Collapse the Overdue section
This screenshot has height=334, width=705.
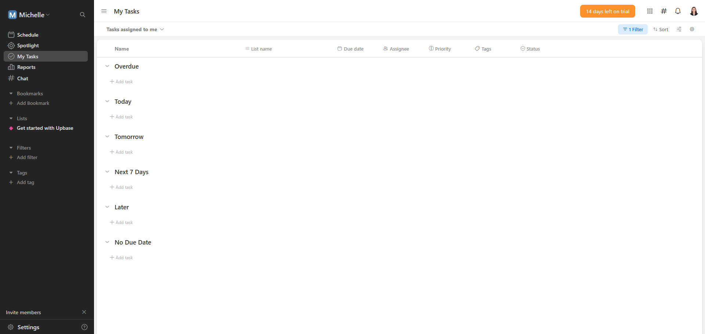[x=107, y=66]
